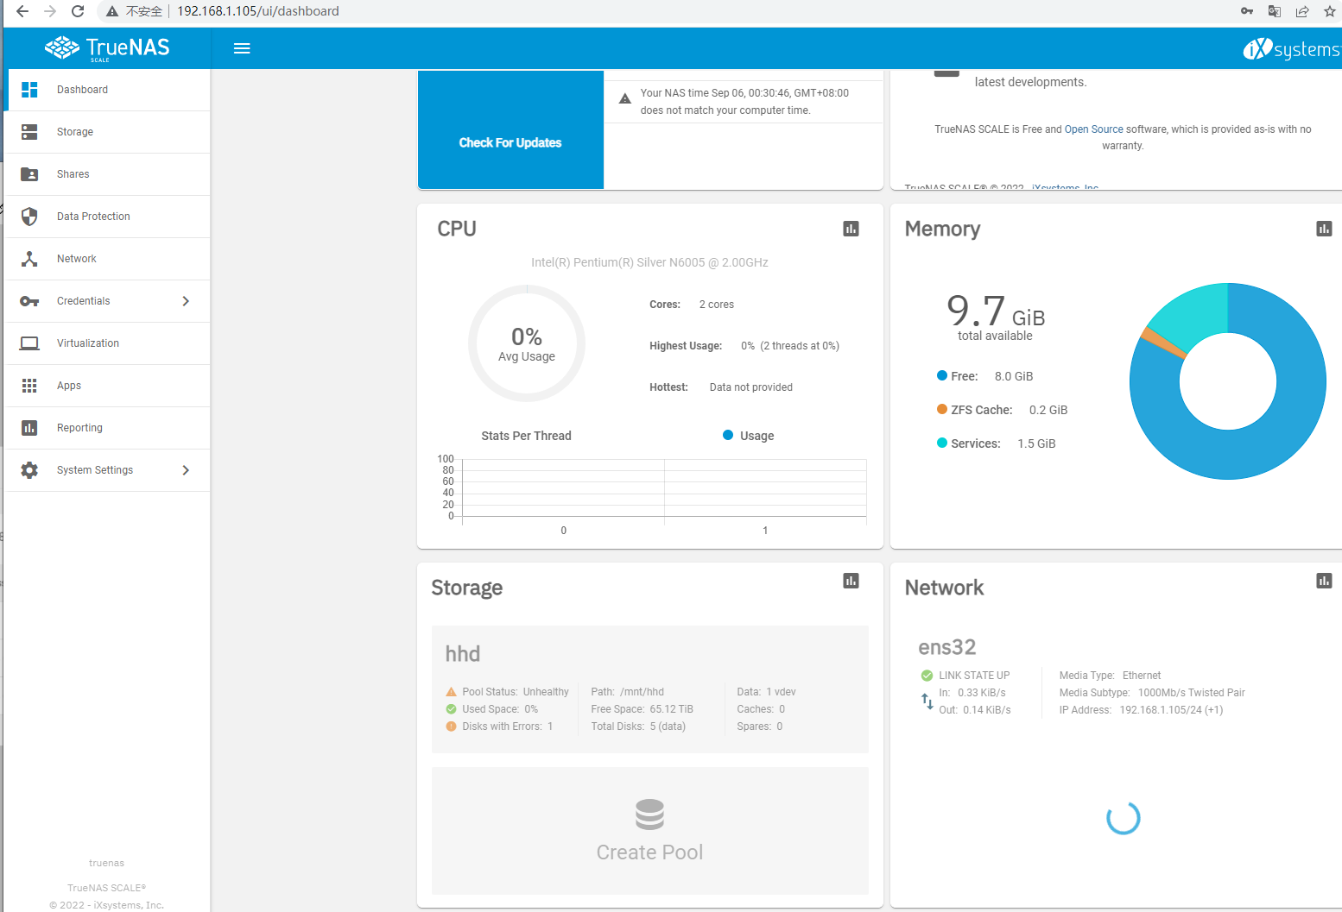Open Memory reports chart icon
This screenshot has height=912, width=1342.
pyautogui.click(x=1324, y=229)
